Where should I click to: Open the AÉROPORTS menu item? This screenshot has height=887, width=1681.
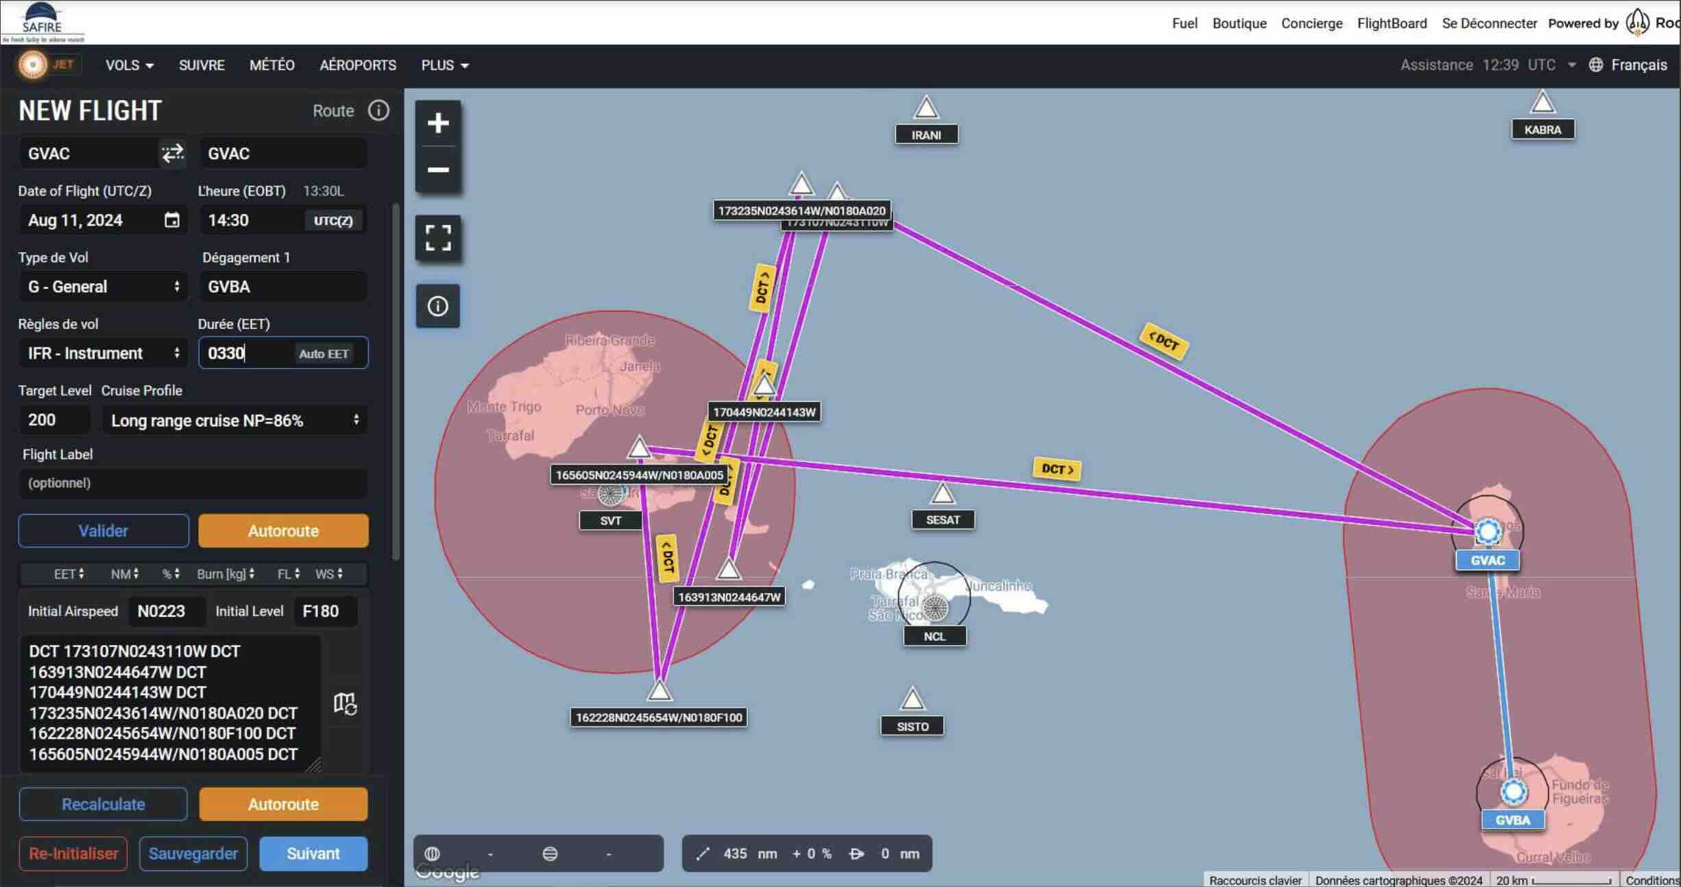pyautogui.click(x=358, y=65)
